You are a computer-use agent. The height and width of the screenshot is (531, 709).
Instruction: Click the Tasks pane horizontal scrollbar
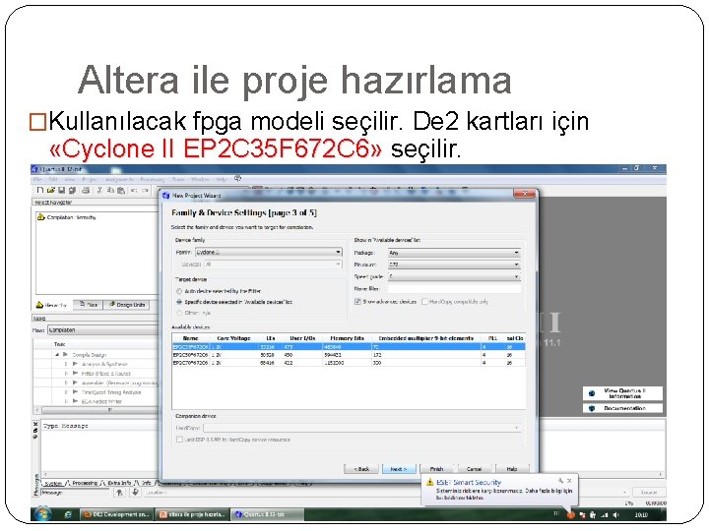[99, 410]
